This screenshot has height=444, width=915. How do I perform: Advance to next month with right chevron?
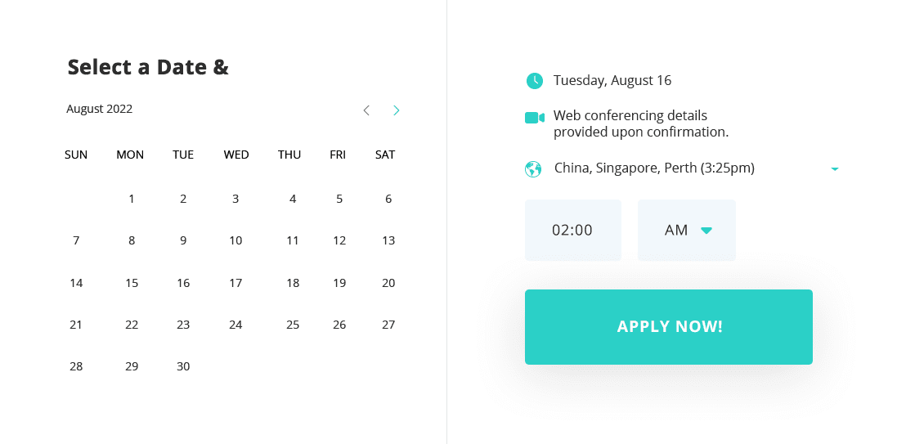(x=397, y=110)
